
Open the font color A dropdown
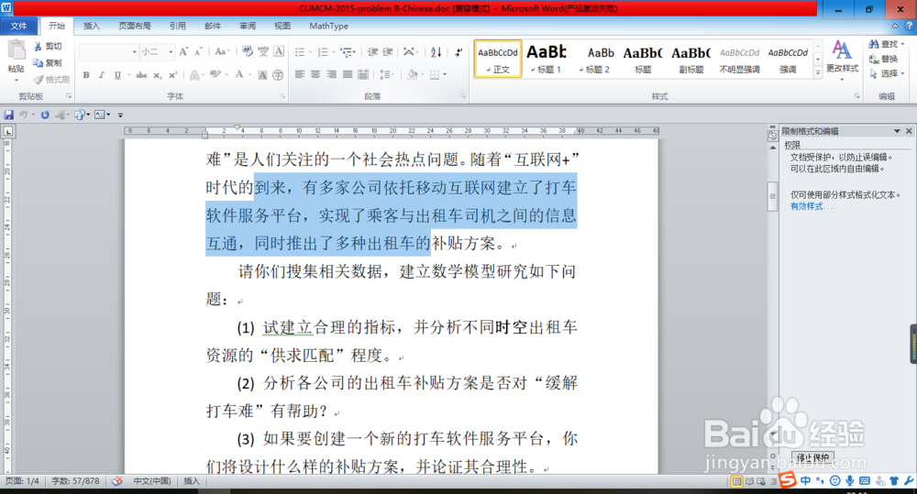click(x=249, y=75)
